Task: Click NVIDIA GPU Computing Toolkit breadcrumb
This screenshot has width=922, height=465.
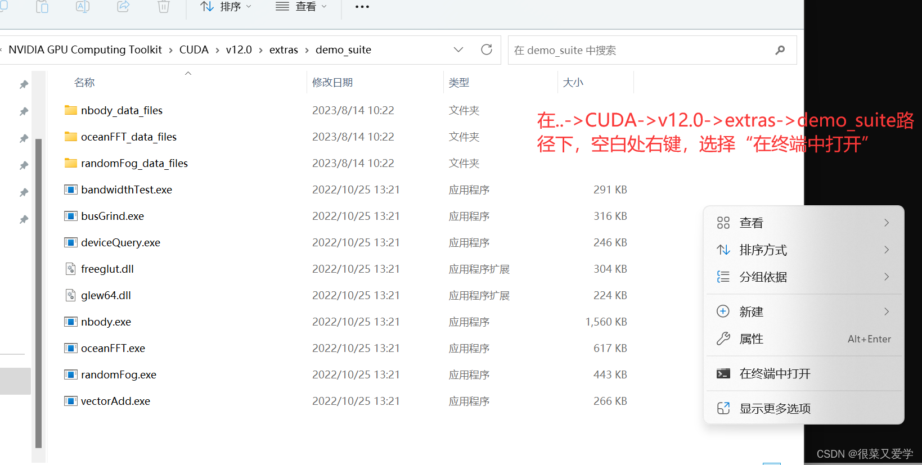Action: 85,49
